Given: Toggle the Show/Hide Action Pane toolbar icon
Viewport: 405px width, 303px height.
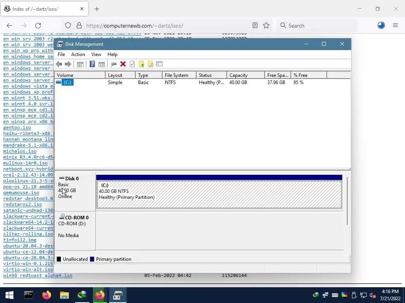Looking at the screenshot, I should 102,64.
